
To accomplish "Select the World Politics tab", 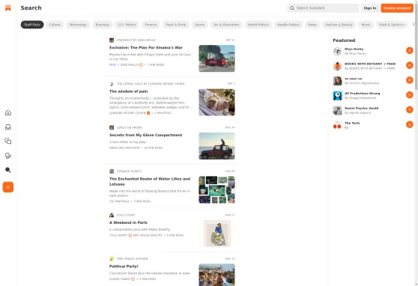I will [258, 25].
